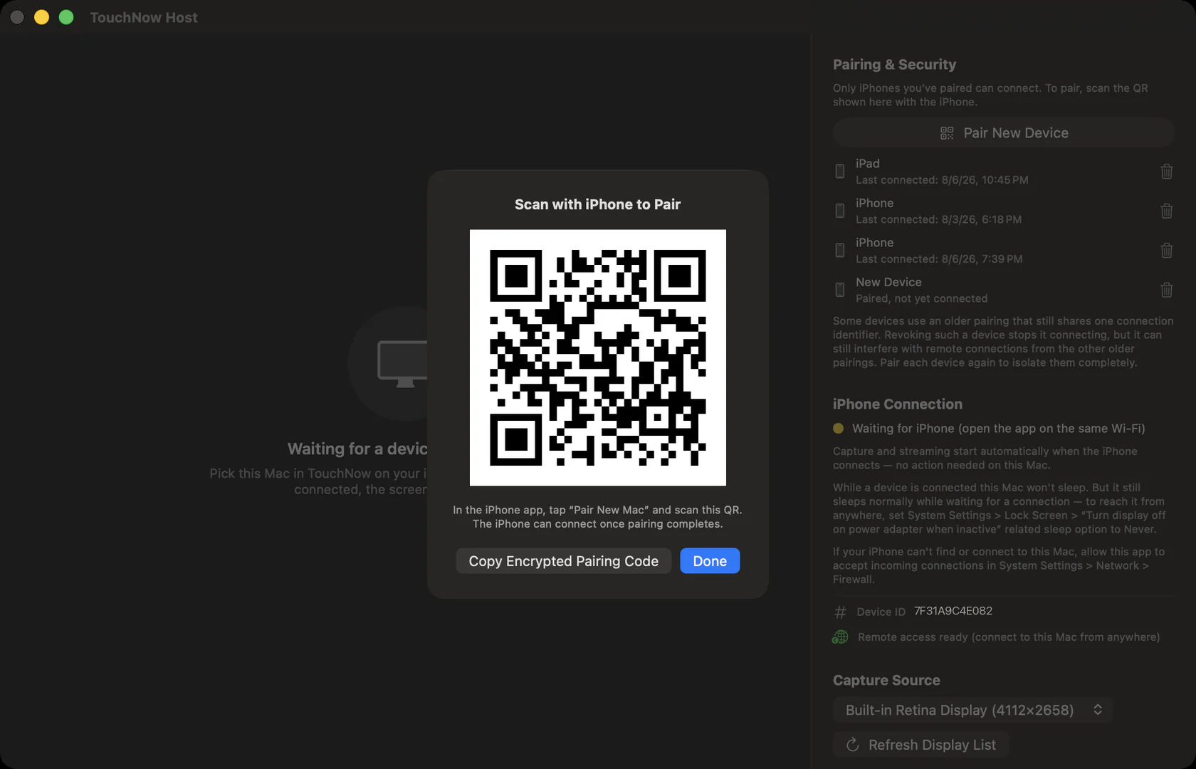Click the QR pairing code image
Screen dimensions: 1196x769
[x=598, y=357]
